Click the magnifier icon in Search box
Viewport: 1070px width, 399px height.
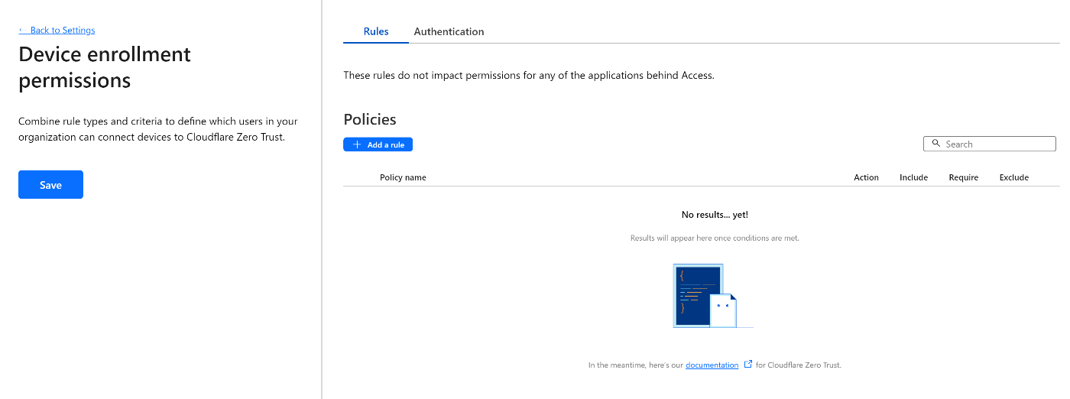coord(935,144)
